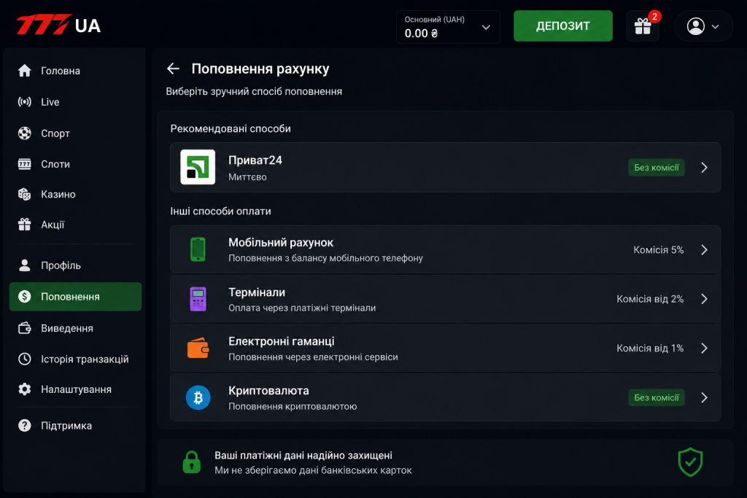Click the purple terminal icon
Viewport: 747px width, 498px height.
198,299
